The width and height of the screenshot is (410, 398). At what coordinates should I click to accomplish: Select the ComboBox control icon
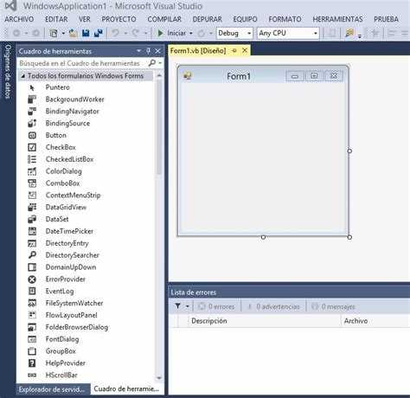pos(32,183)
